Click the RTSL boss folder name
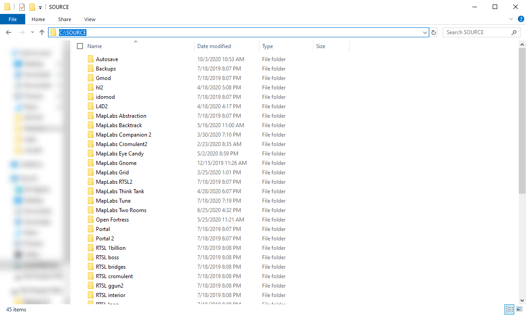This screenshot has width=526, height=315. coord(107,257)
